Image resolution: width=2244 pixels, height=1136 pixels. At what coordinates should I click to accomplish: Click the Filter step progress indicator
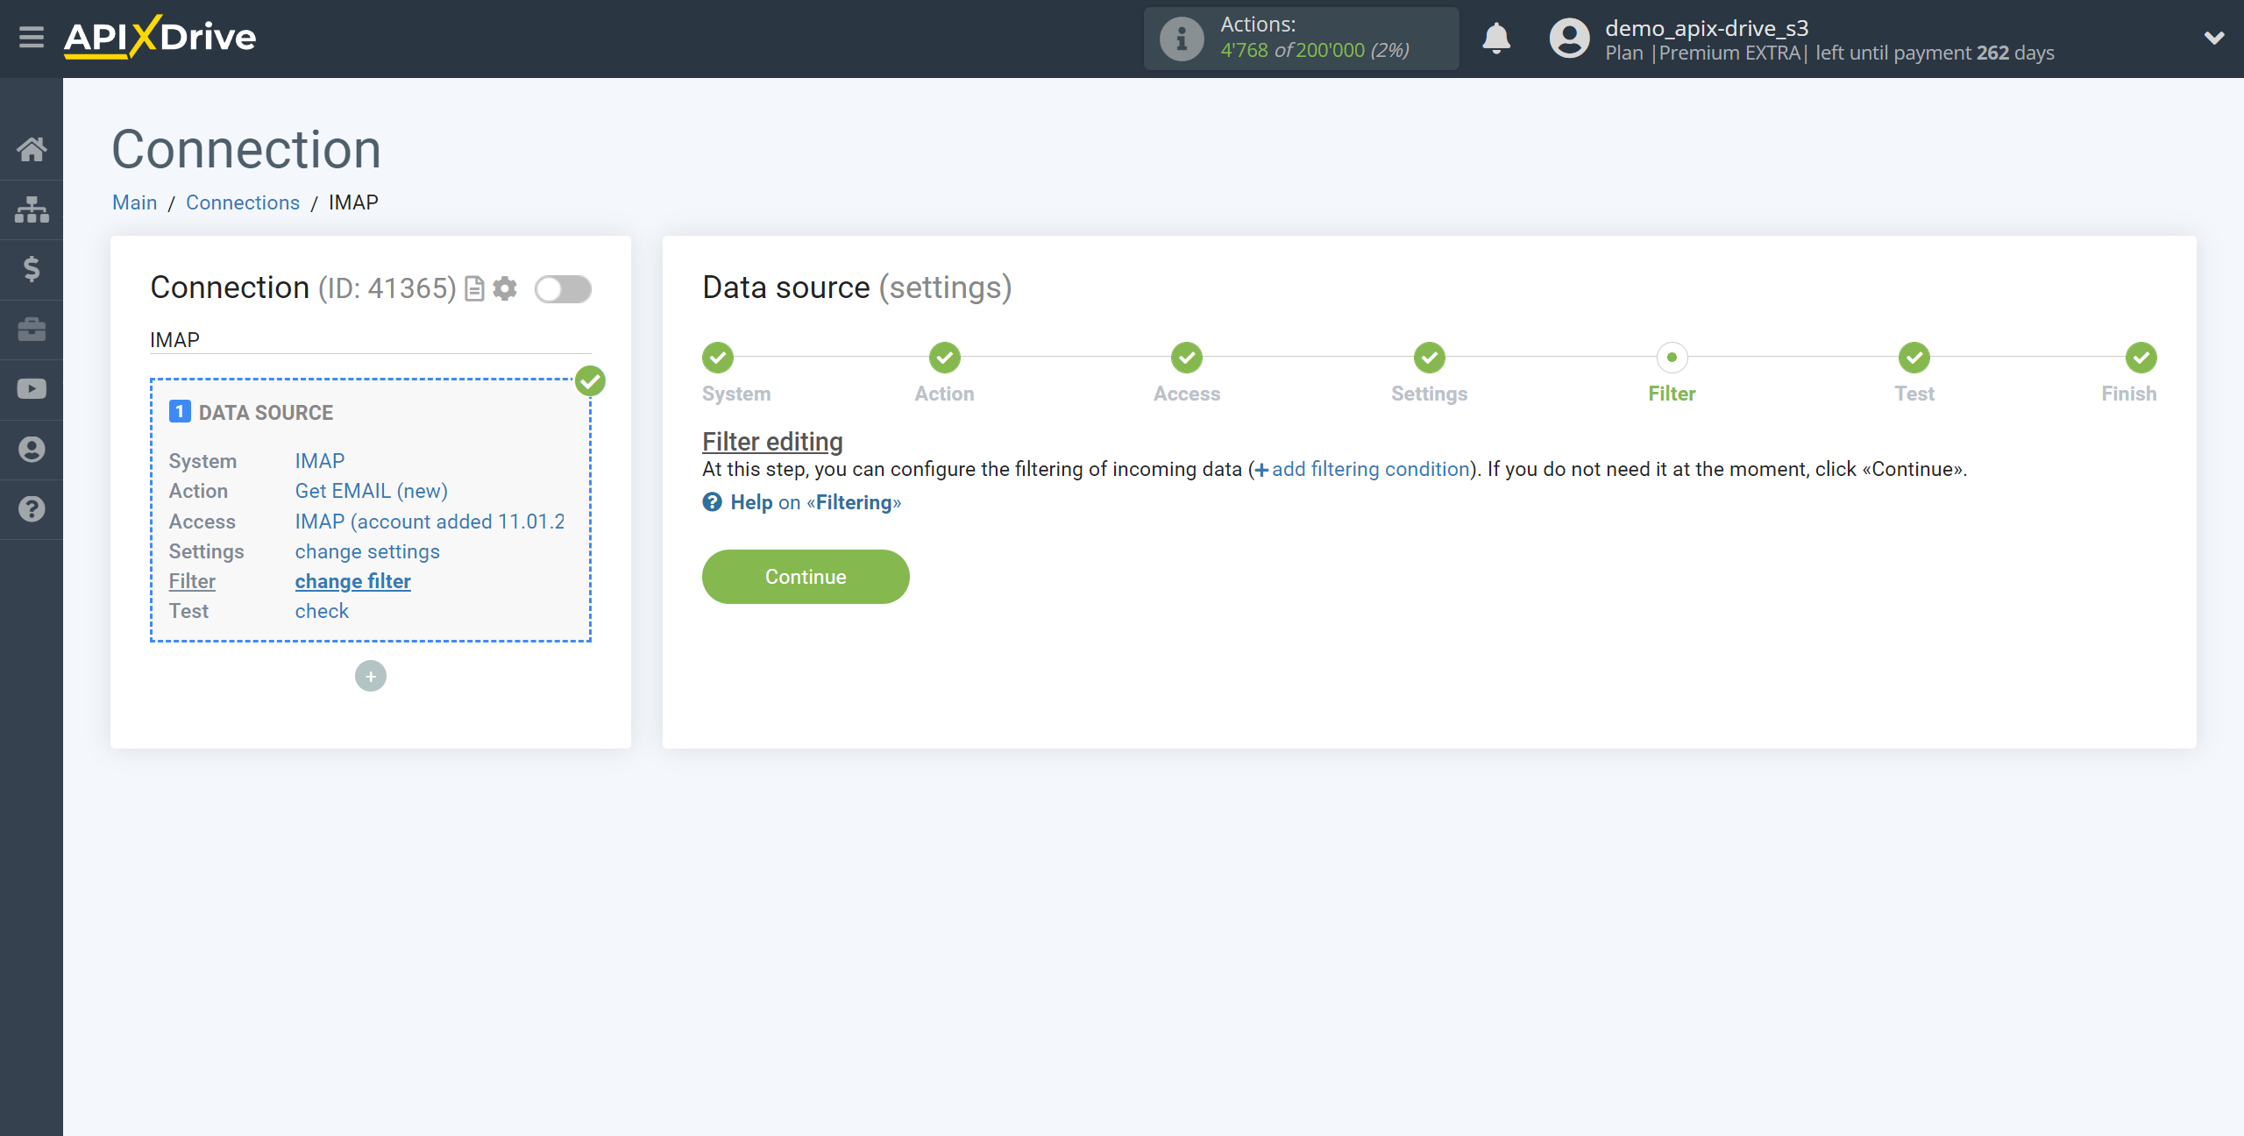tap(1672, 358)
